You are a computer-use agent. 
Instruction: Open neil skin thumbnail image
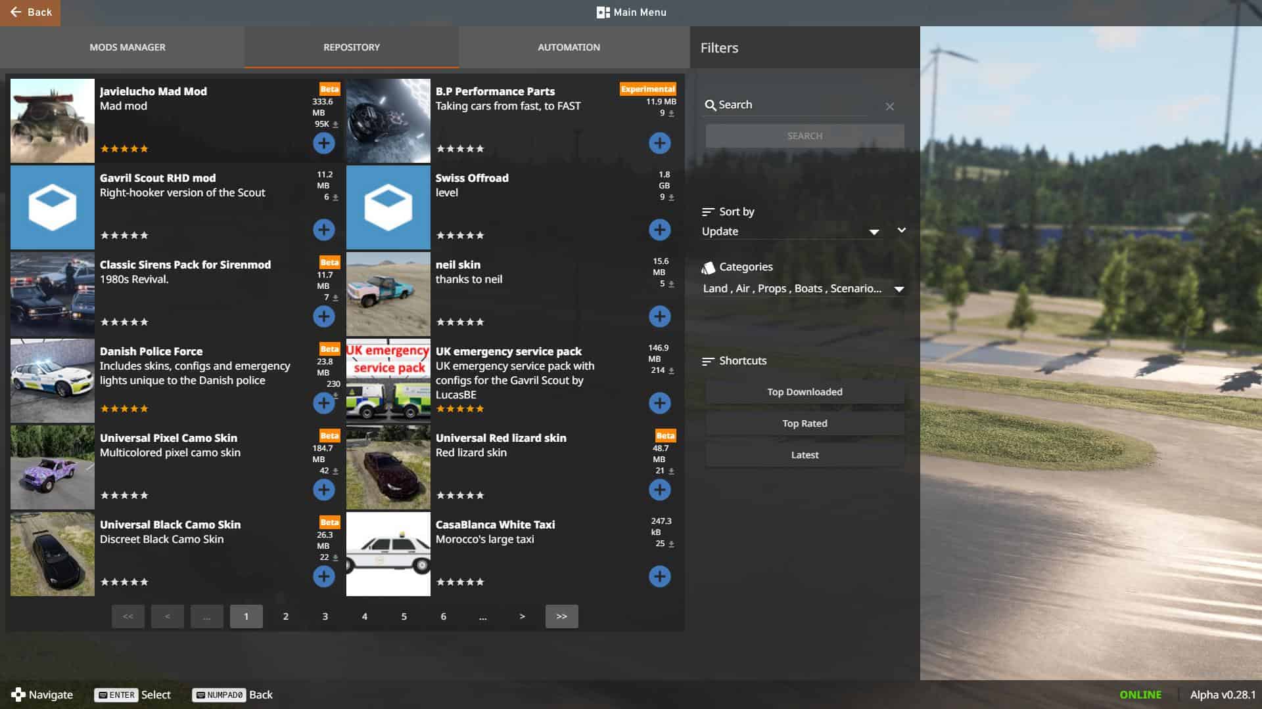tap(388, 294)
